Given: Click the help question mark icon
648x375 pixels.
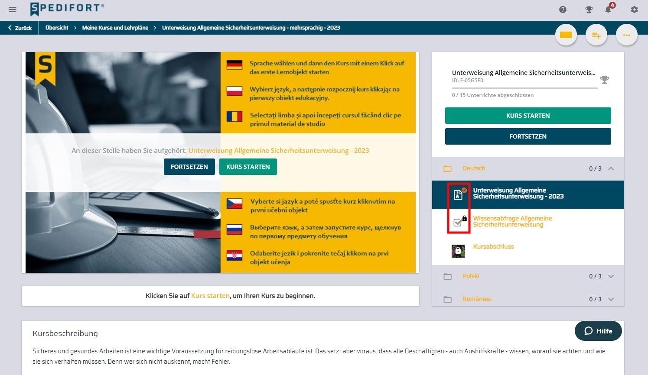Looking at the screenshot, I should coord(563,10).
